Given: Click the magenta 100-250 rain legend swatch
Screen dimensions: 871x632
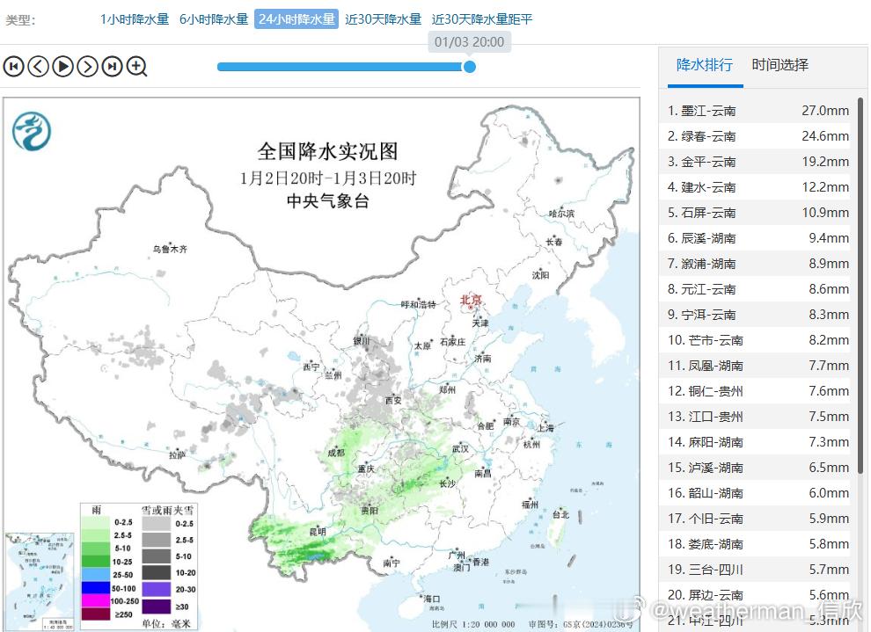Looking at the screenshot, I should coord(95,601).
